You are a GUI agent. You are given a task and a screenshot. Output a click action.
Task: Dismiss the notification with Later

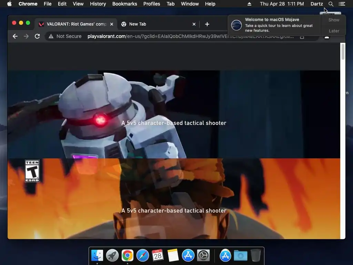pos(334,31)
